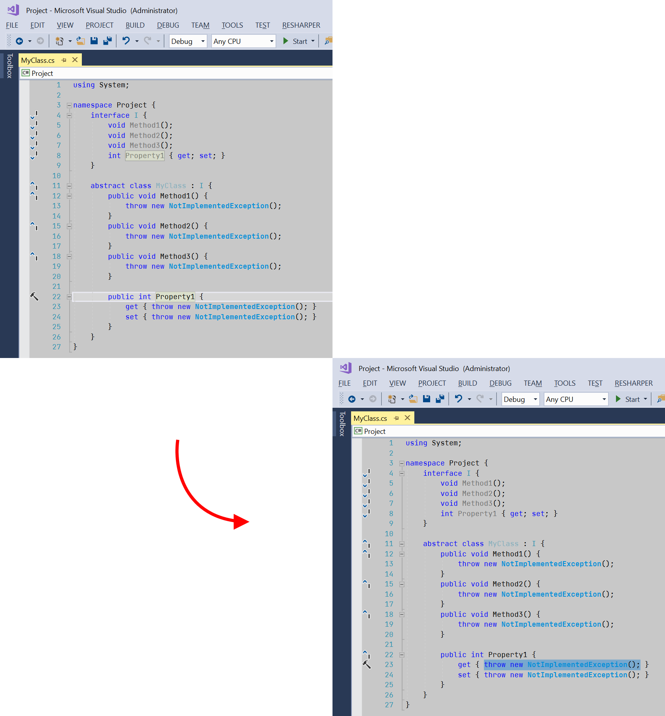This screenshot has height=716, width=665.
Task: Open FILE menu in top window
Action: tap(12, 25)
